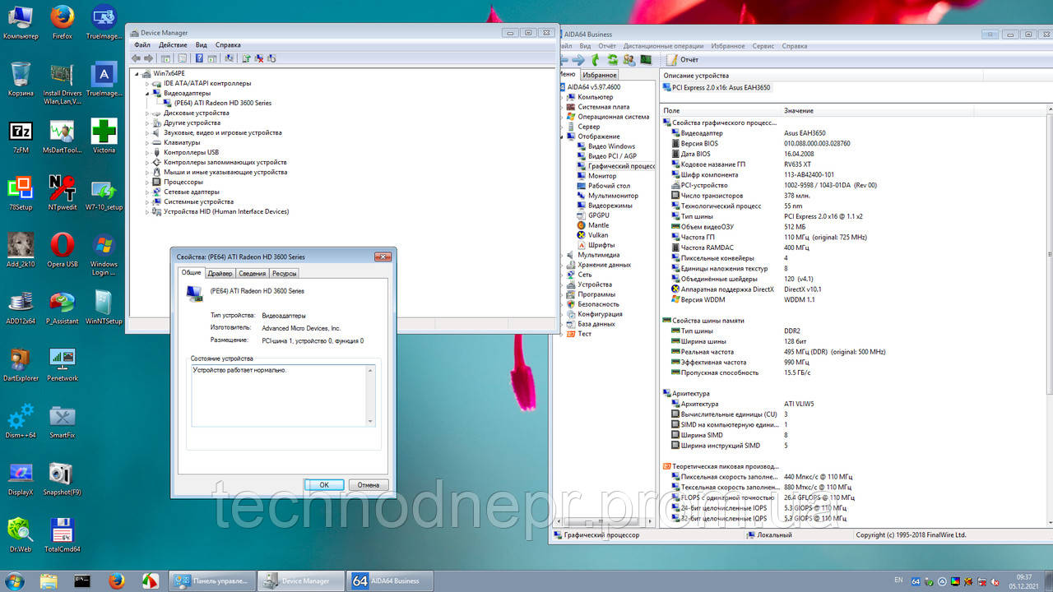The image size is (1053, 592).
Task: Open Файл menu in Device Manager
Action: (x=141, y=45)
